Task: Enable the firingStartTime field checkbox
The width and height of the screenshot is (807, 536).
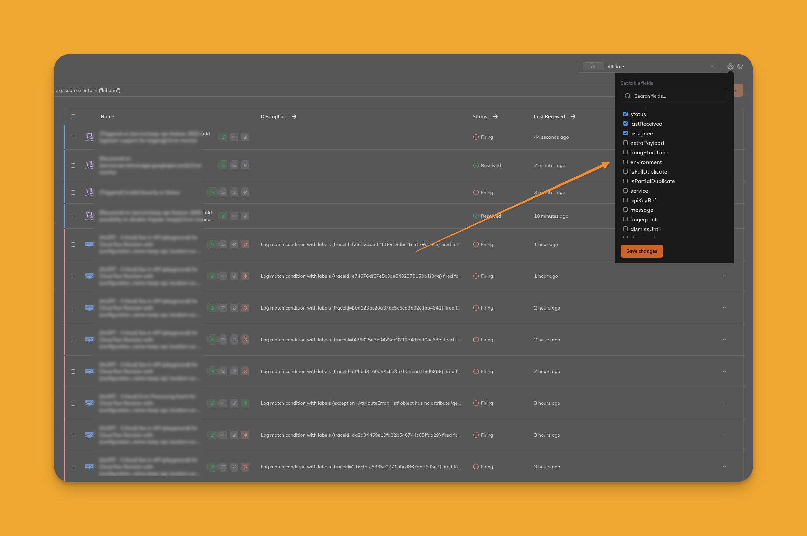Action: click(625, 152)
